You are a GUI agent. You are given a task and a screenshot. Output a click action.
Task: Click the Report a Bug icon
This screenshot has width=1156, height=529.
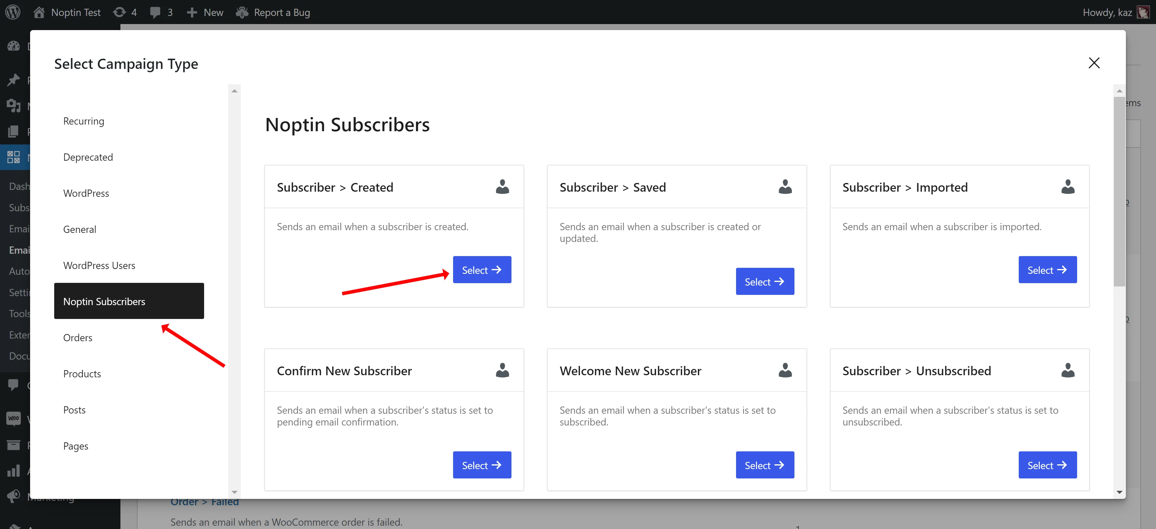coord(242,12)
